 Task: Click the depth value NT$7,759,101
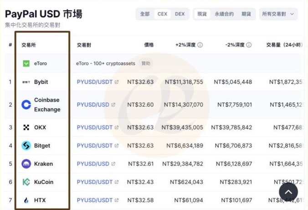[235, 105]
